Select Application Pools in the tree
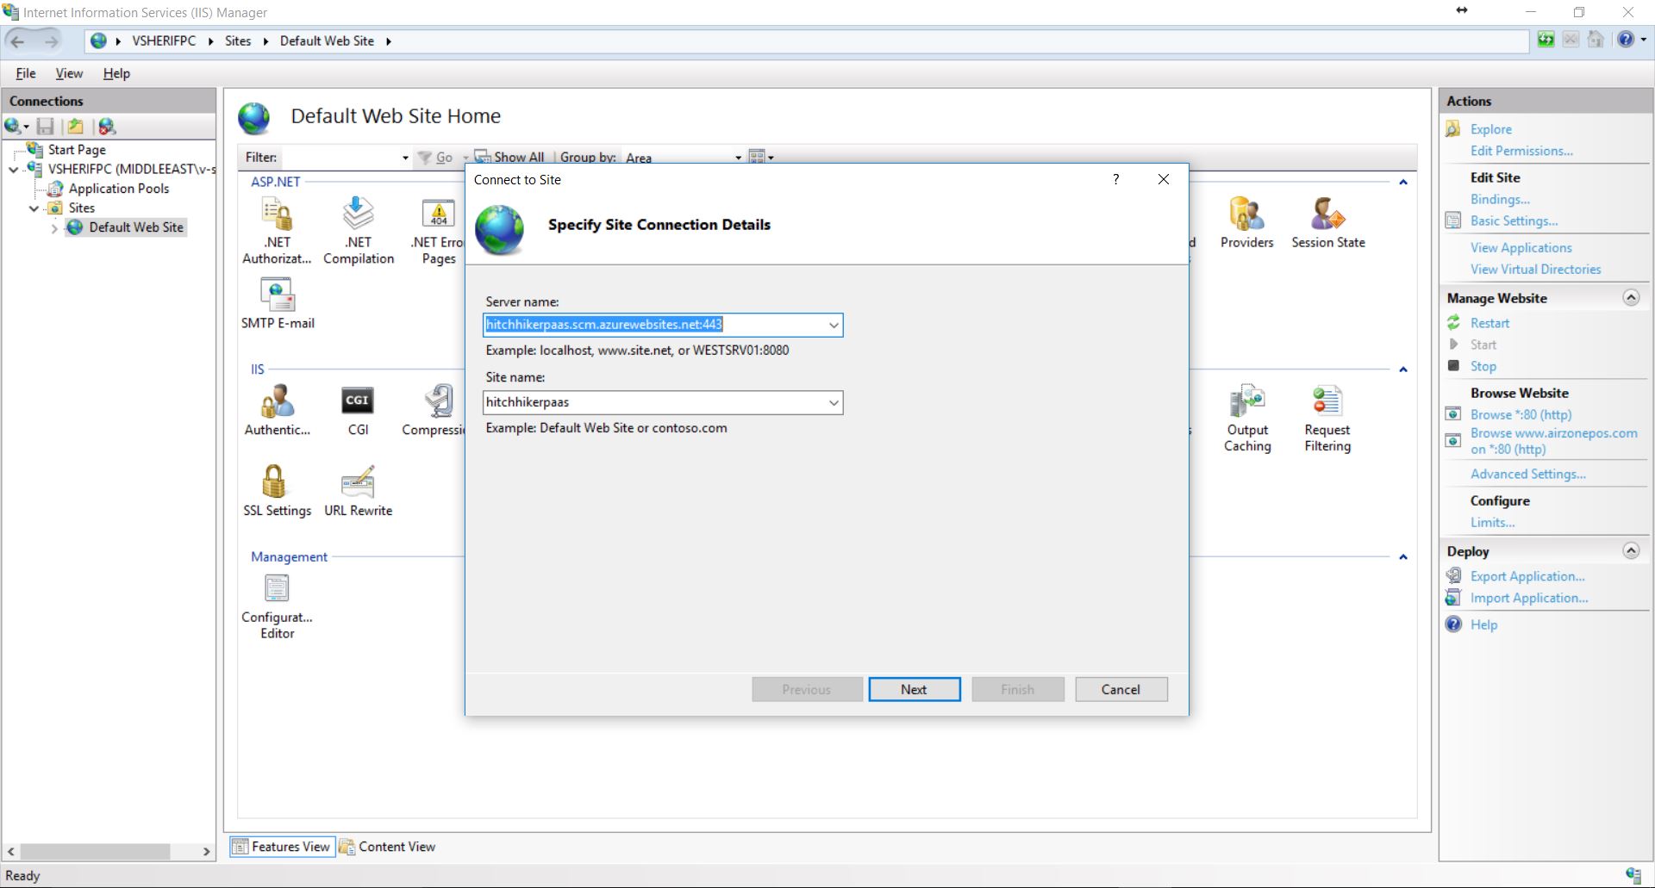This screenshot has height=888, width=1655. (119, 189)
